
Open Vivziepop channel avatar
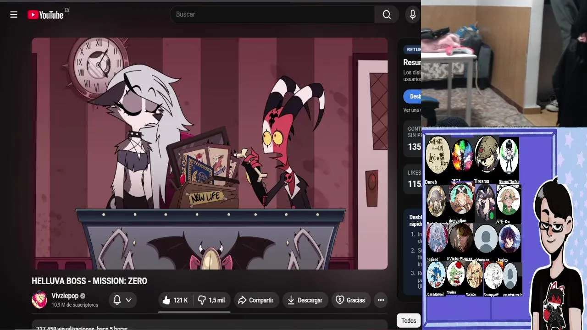point(39,300)
